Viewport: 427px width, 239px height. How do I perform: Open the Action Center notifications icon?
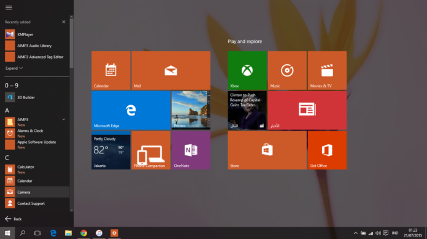[x=386, y=233]
